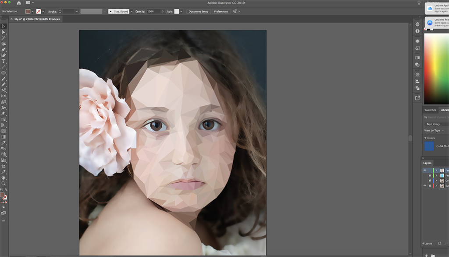Viewport: 449px width, 257px height.
Task: Switch to the Libraries tab
Action: (444, 110)
